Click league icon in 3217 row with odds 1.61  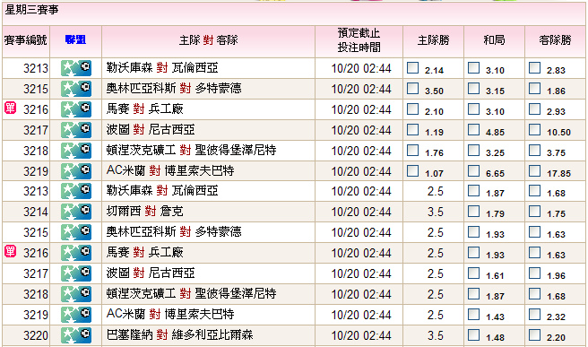point(76,273)
